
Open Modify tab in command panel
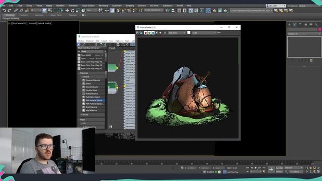(295, 25)
